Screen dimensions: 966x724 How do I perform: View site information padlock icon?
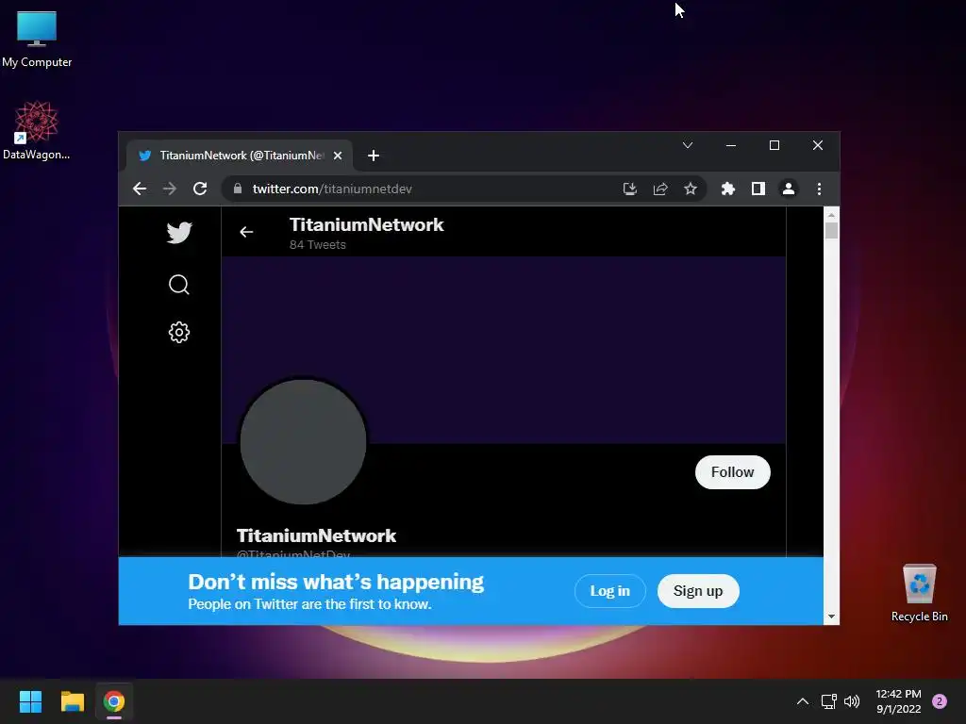238,189
